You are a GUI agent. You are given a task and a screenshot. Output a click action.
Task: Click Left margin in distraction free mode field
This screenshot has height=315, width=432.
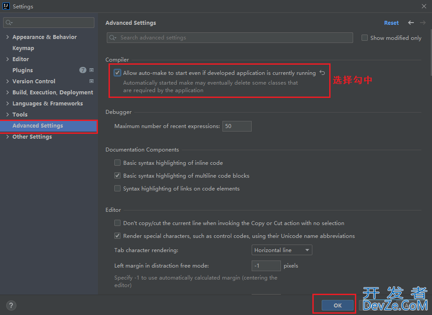coord(266,266)
